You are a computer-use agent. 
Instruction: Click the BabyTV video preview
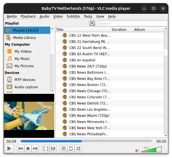coord(29,116)
